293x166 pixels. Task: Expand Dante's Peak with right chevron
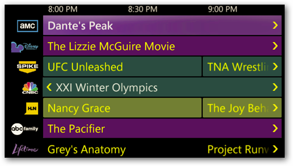pyautogui.click(x=275, y=25)
